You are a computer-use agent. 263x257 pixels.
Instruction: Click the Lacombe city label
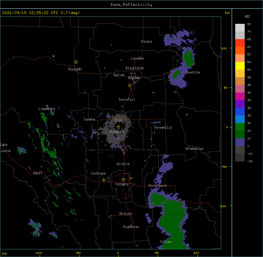point(137,58)
